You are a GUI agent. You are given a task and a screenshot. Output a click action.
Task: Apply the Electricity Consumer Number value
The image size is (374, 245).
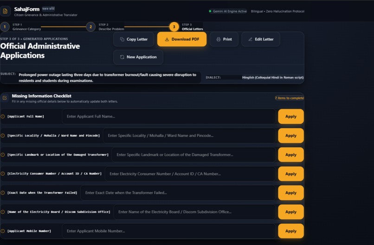(x=291, y=174)
